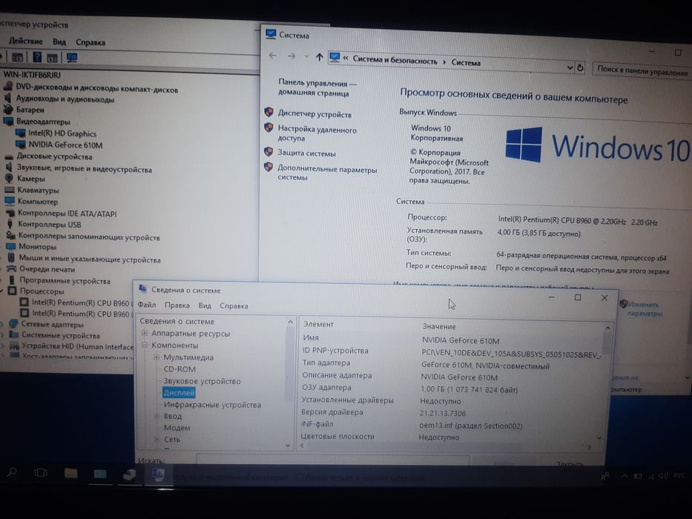Image resolution: width=692 pixels, height=519 pixels.
Task: Select Компьютер category in device tree
Action: pyautogui.click(x=38, y=202)
